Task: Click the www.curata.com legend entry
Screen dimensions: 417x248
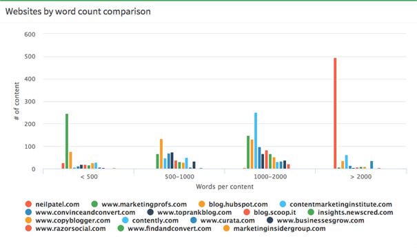Action: (223, 220)
